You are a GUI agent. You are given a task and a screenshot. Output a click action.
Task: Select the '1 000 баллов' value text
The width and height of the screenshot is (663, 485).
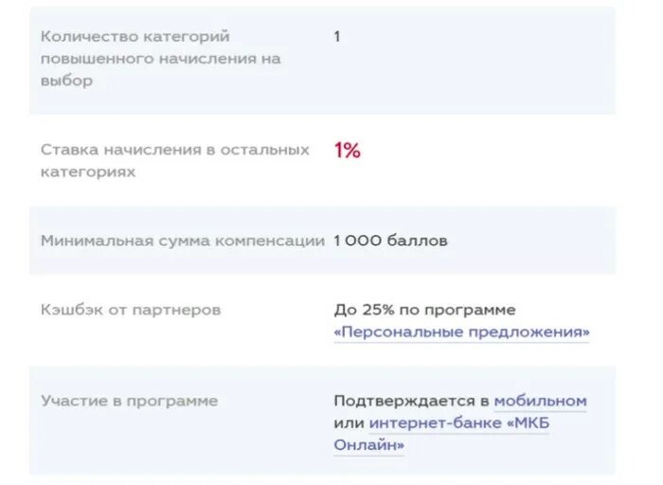coord(390,241)
